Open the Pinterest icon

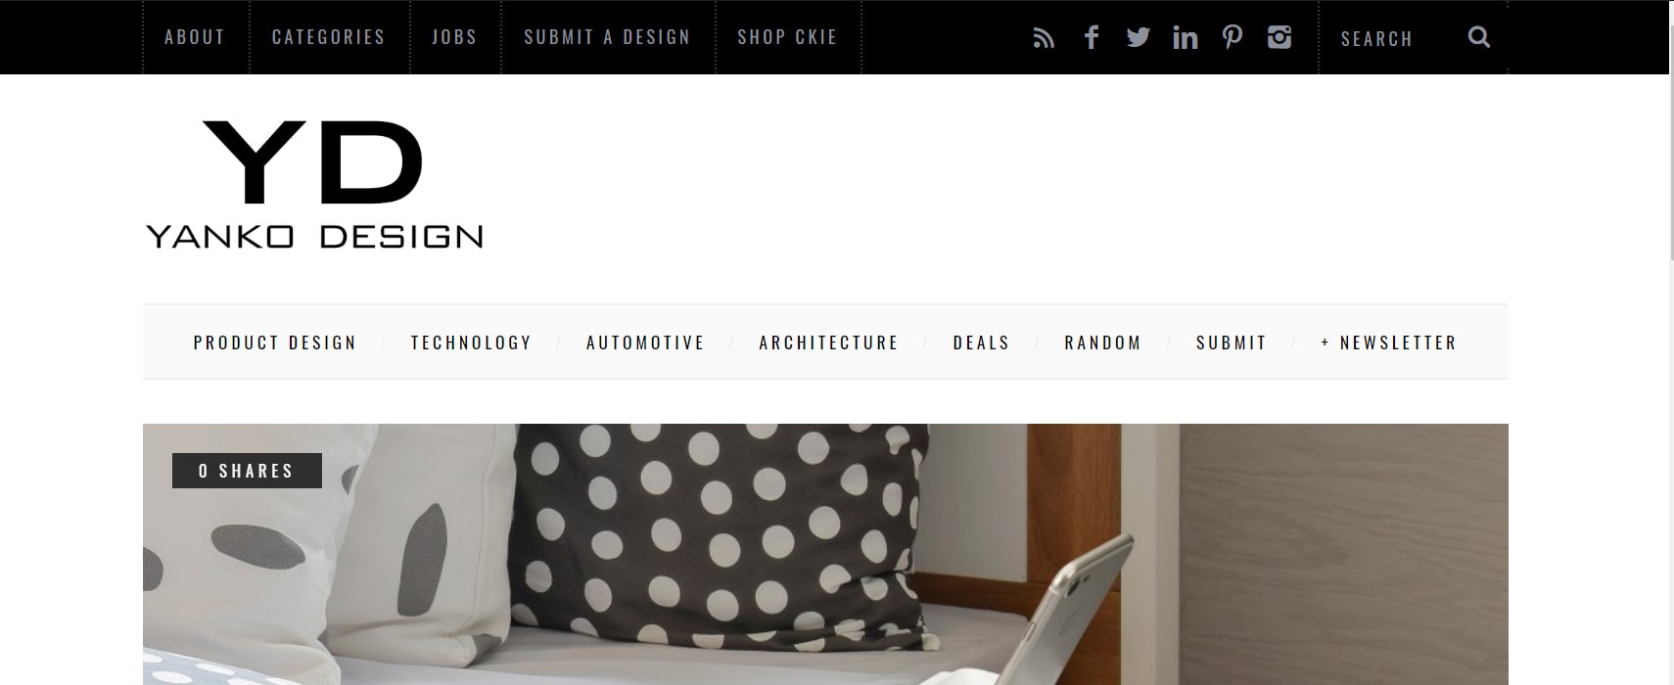click(x=1232, y=37)
